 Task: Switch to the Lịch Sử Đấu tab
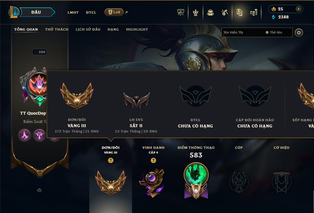click(x=88, y=29)
